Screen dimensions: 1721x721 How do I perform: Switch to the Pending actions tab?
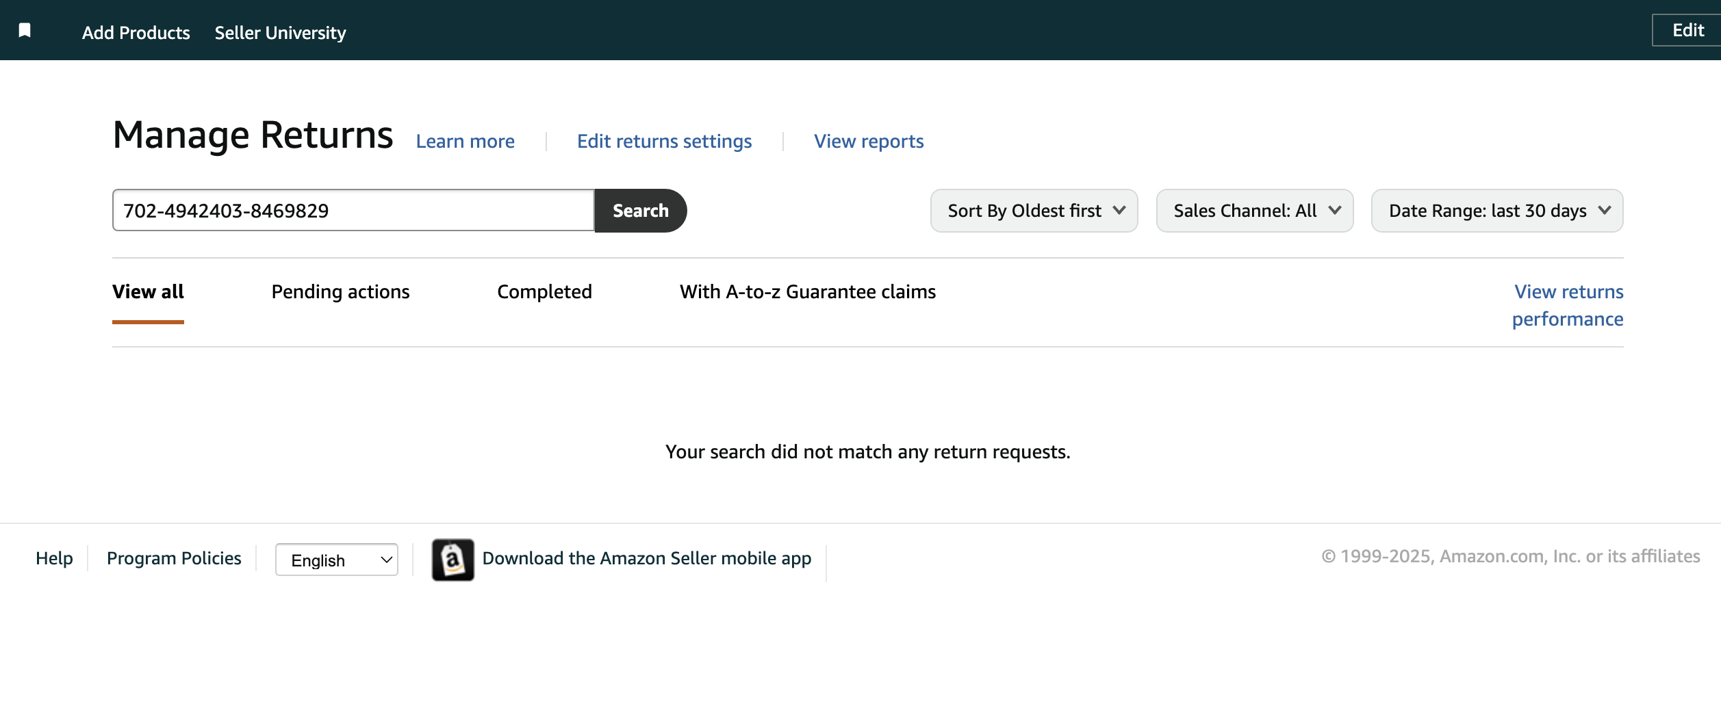coord(340,292)
